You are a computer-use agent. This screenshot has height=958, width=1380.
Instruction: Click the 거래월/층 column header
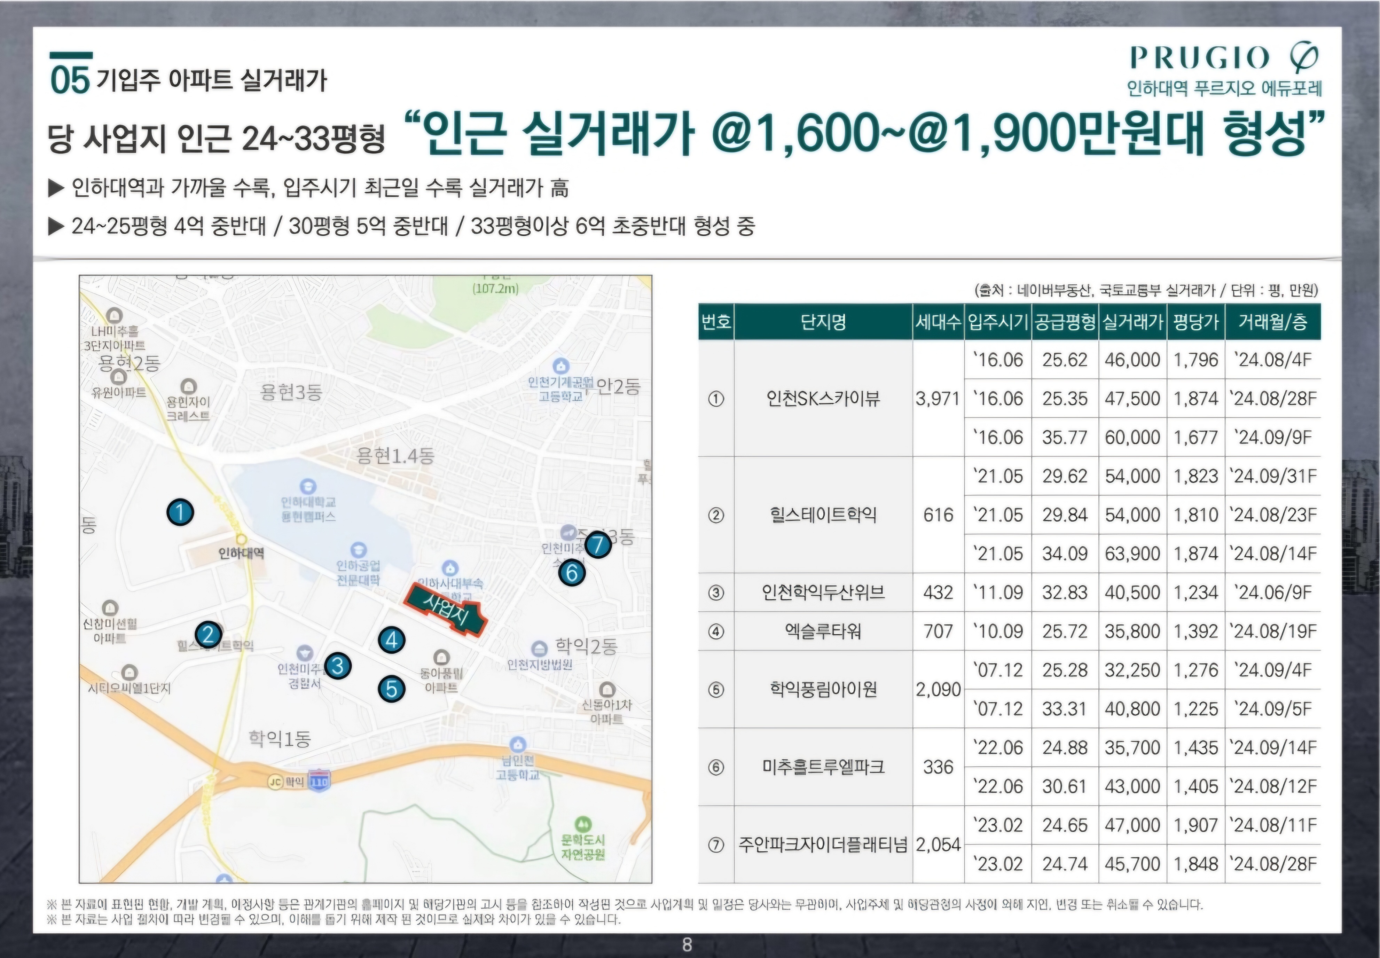click(1272, 322)
